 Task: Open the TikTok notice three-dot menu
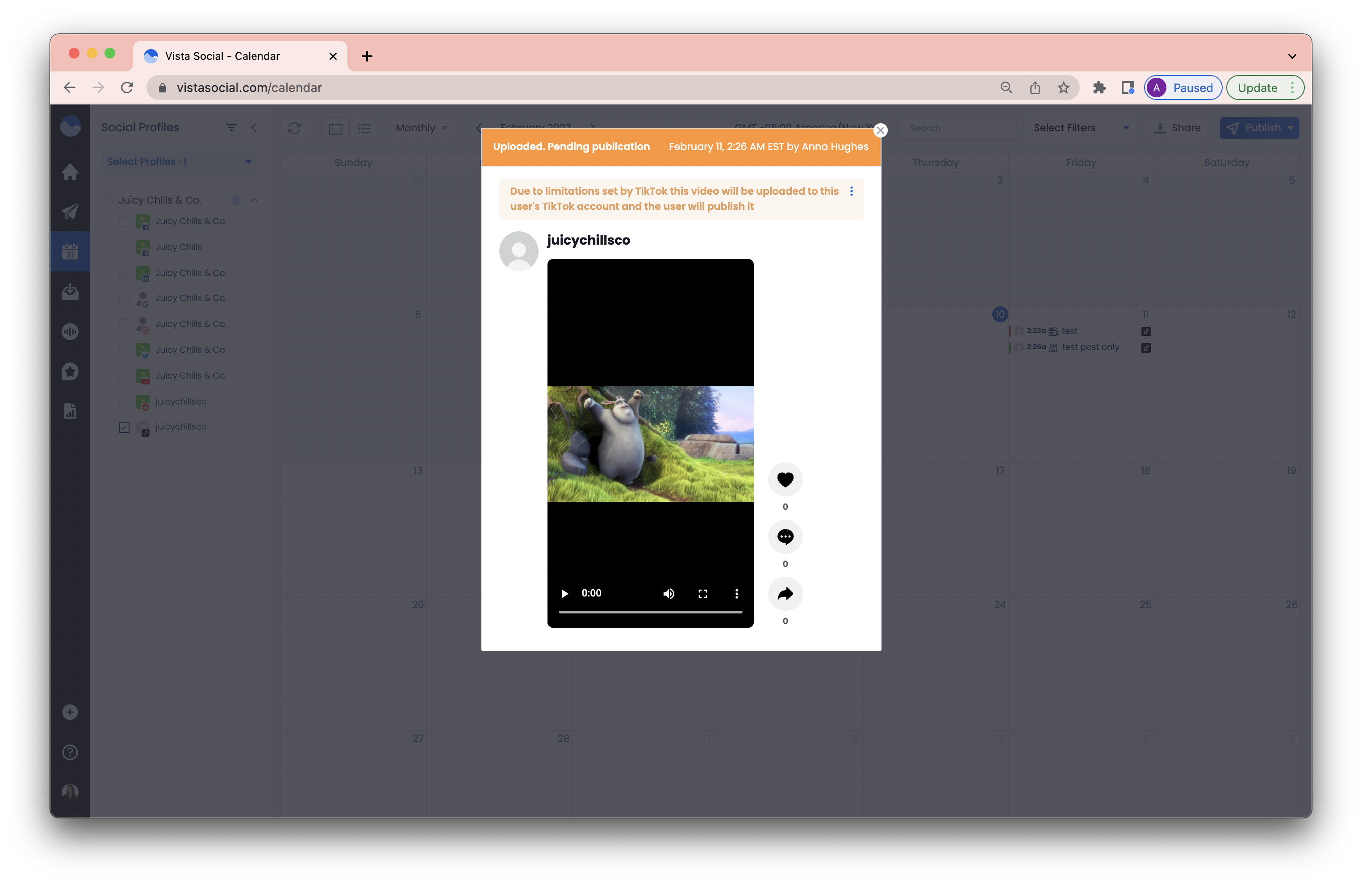pos(852,191)
